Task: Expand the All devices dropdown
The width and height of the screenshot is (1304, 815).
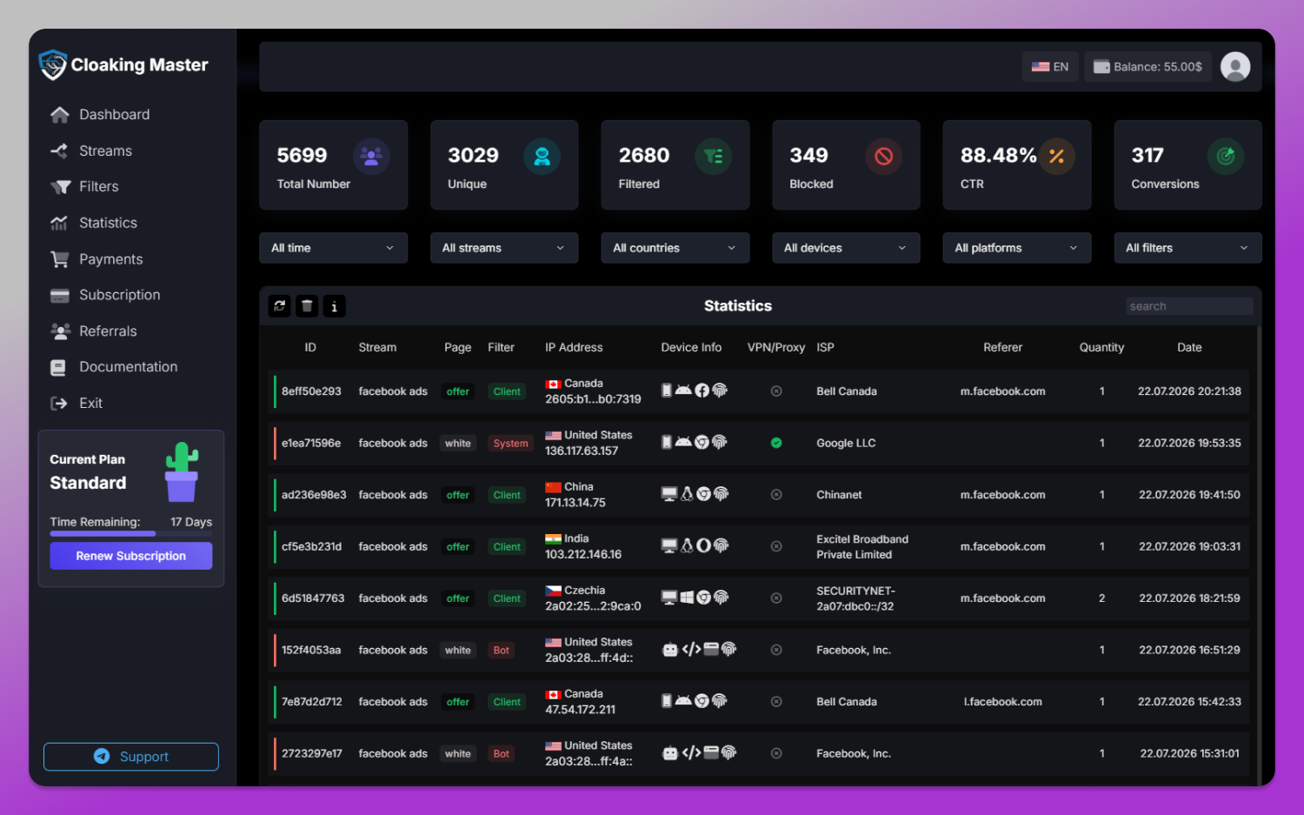Action: [846, 248]
